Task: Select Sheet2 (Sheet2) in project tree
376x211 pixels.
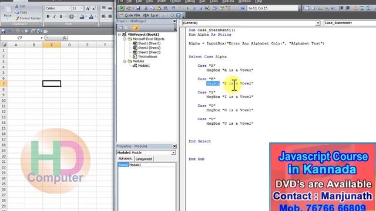Action: click(149, 48)
